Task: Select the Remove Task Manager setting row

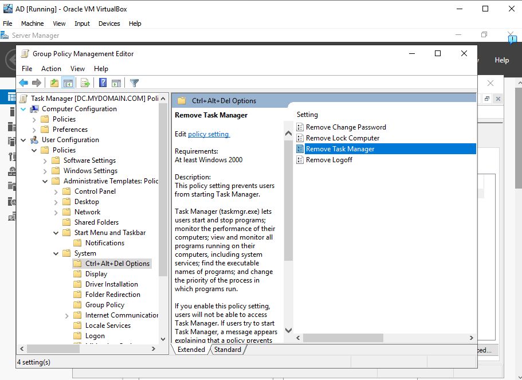Action: (x=386, y=149)
